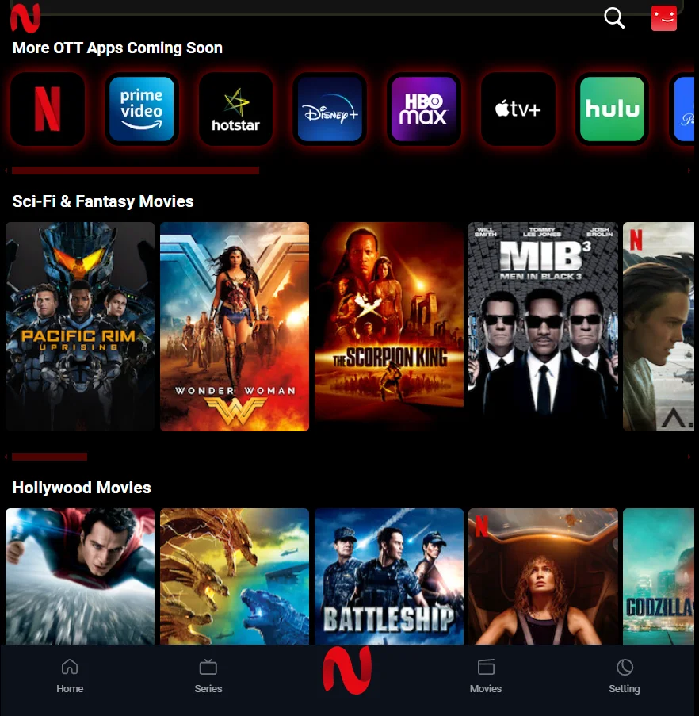
Task: Click the OTT apps row left scroll arrow
Action: [x=6, y=170]
